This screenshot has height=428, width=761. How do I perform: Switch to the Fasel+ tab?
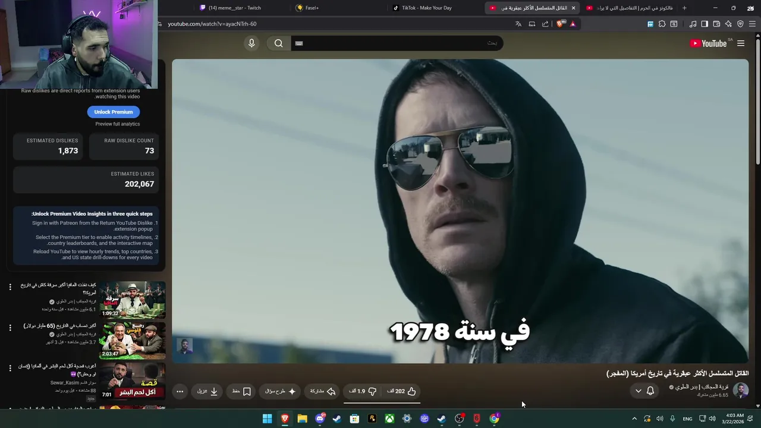[x=339, y=8]
